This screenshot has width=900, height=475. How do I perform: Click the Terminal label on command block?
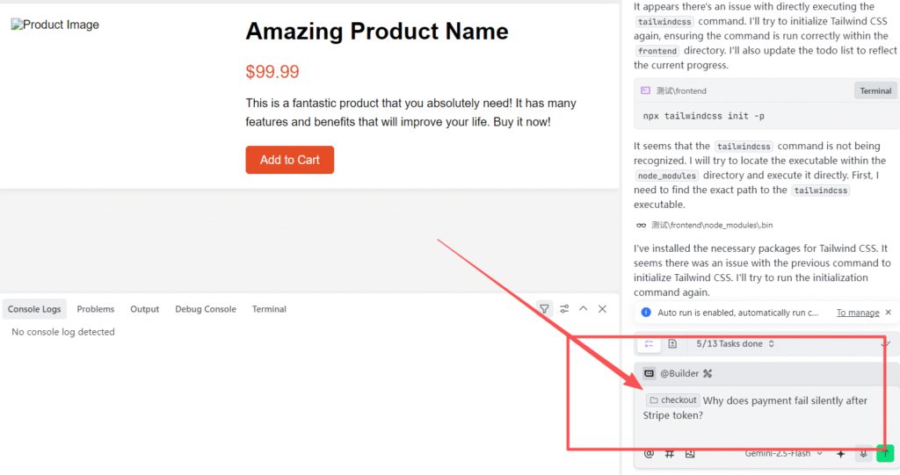875,90
